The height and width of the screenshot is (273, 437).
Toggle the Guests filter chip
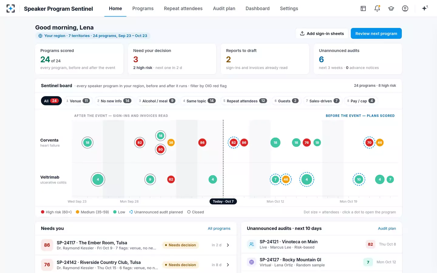[286, 101]
